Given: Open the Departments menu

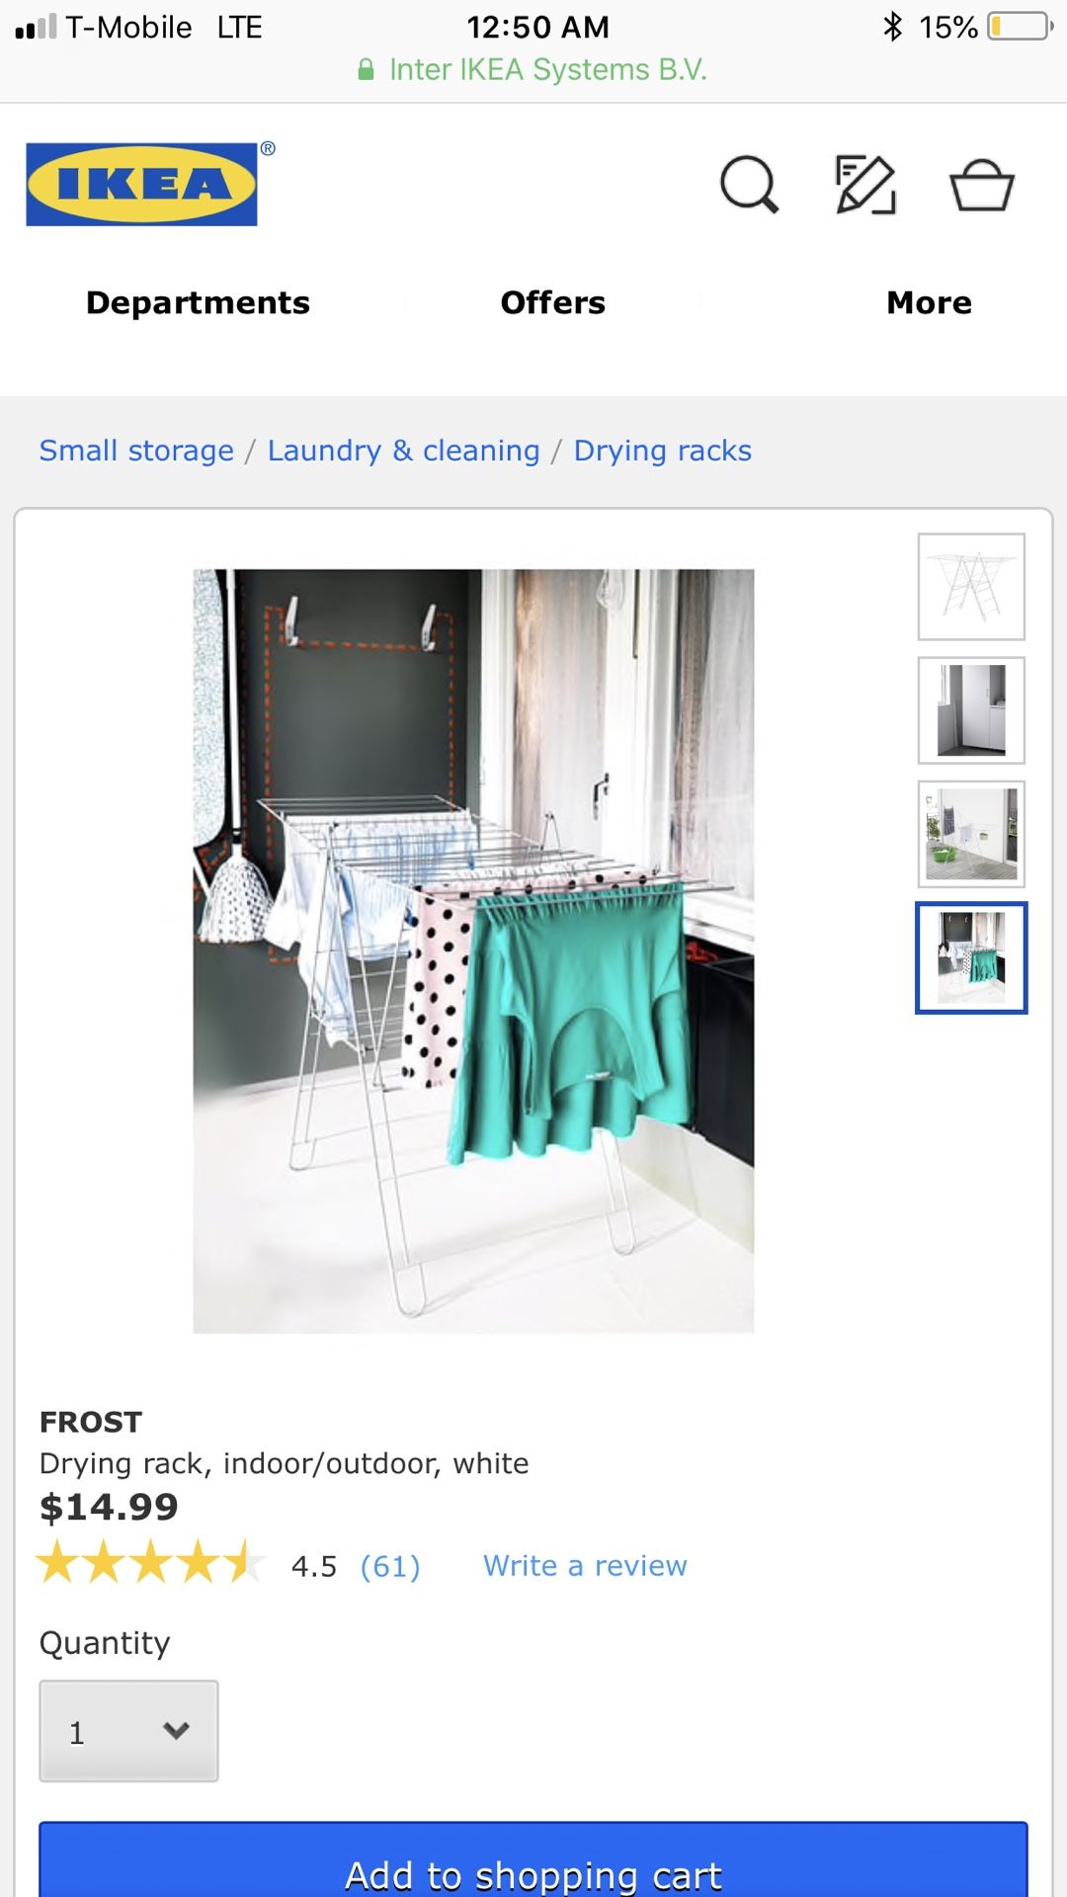Looking at the screenshot, I should [198, 302].
